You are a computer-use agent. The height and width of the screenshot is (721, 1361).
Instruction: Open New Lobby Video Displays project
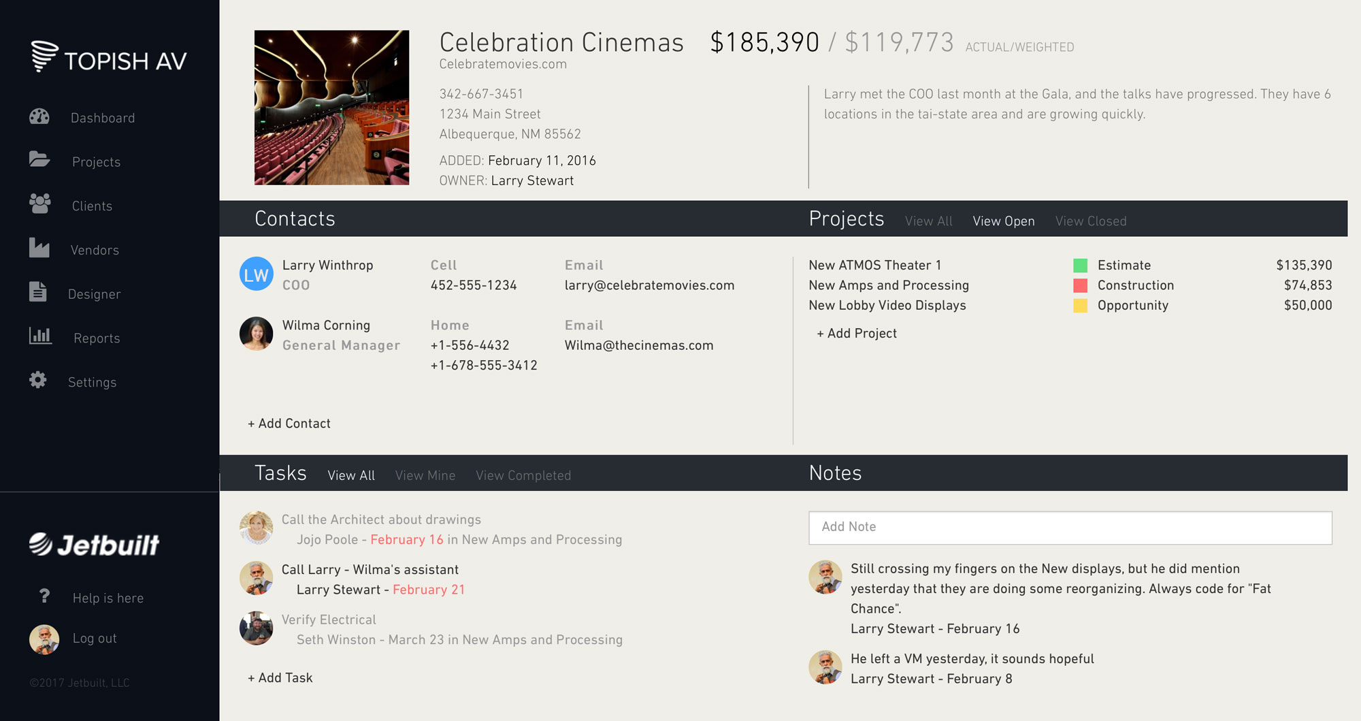887,306
